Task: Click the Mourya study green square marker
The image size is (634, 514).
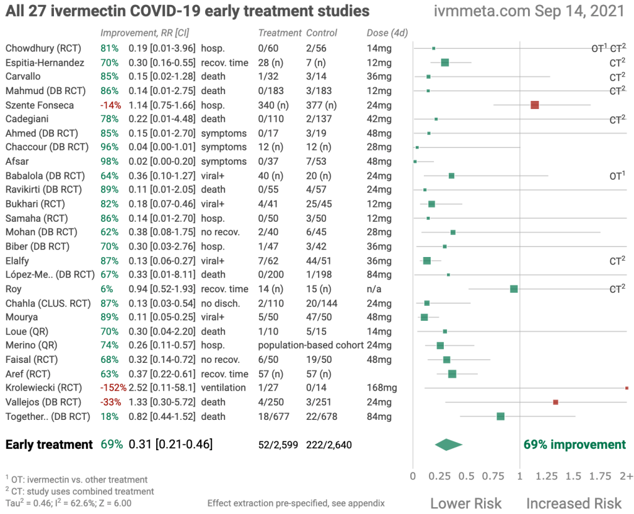Action: click(425, 318)
